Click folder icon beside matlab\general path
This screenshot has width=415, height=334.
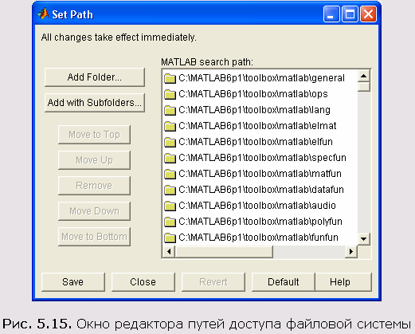tap(170, 78)
